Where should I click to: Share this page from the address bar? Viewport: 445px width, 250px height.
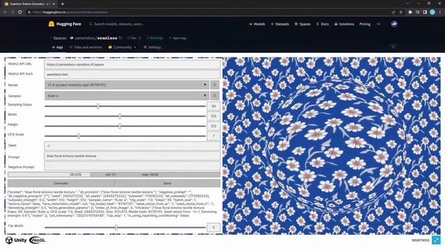pos(394,12)
